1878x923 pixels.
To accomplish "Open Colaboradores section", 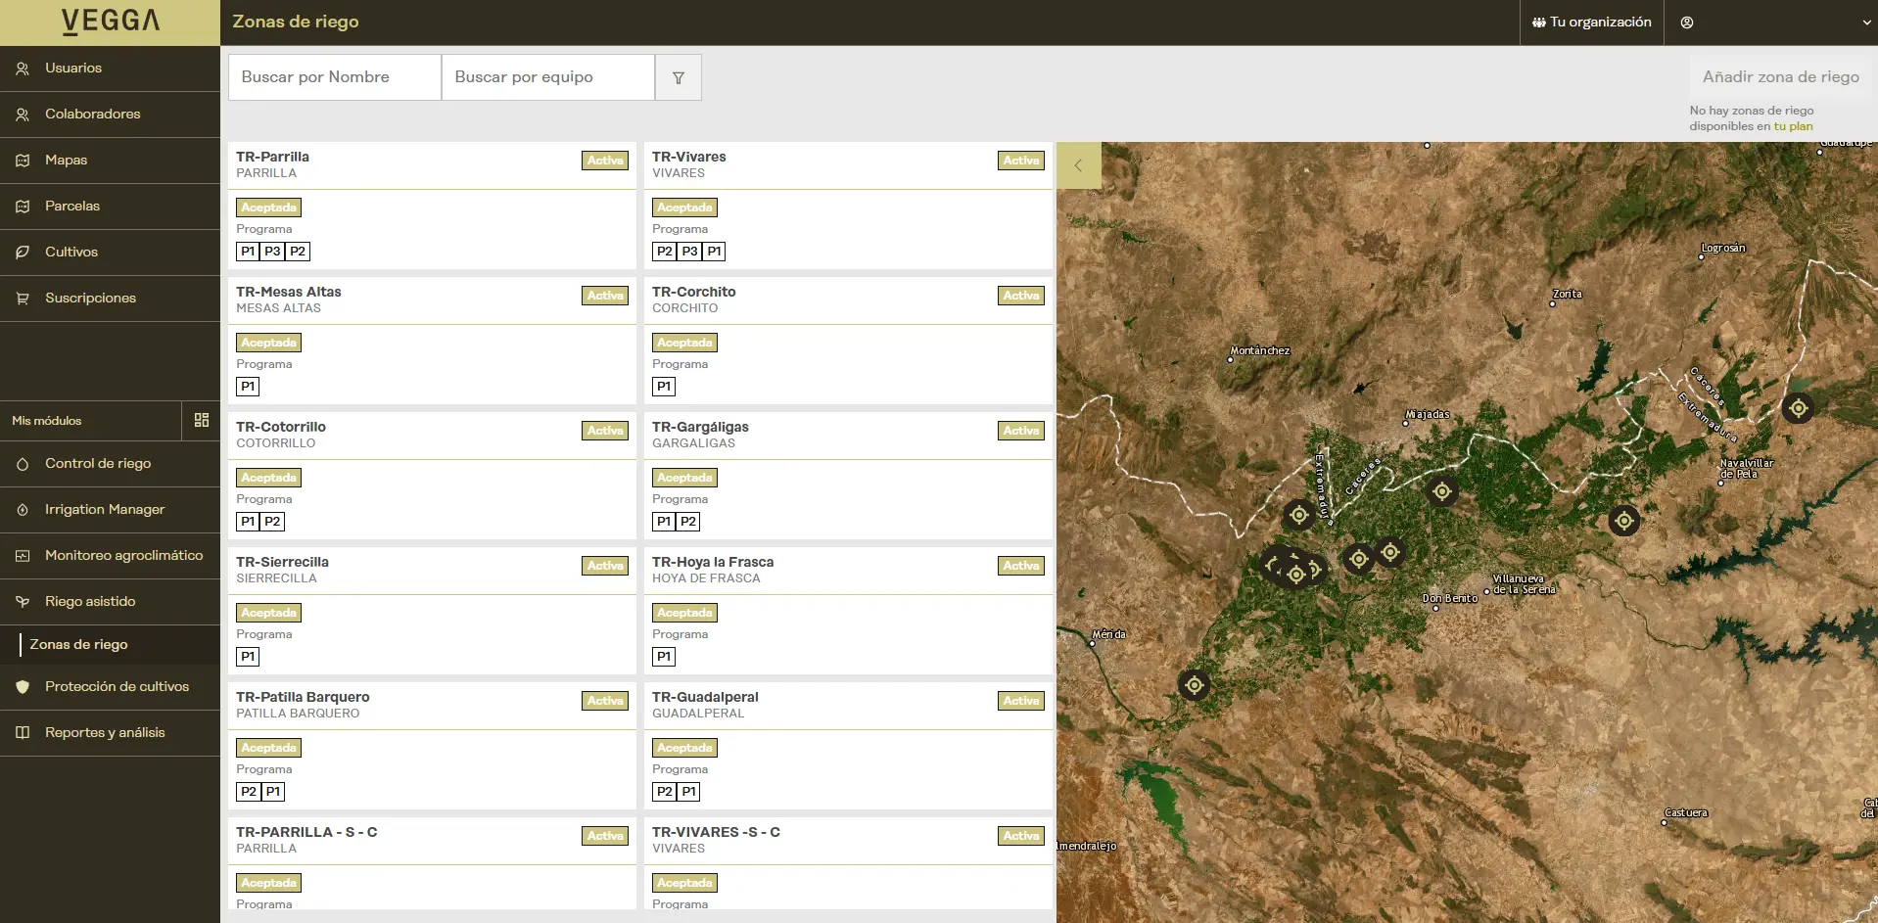I will coord(110,115).
